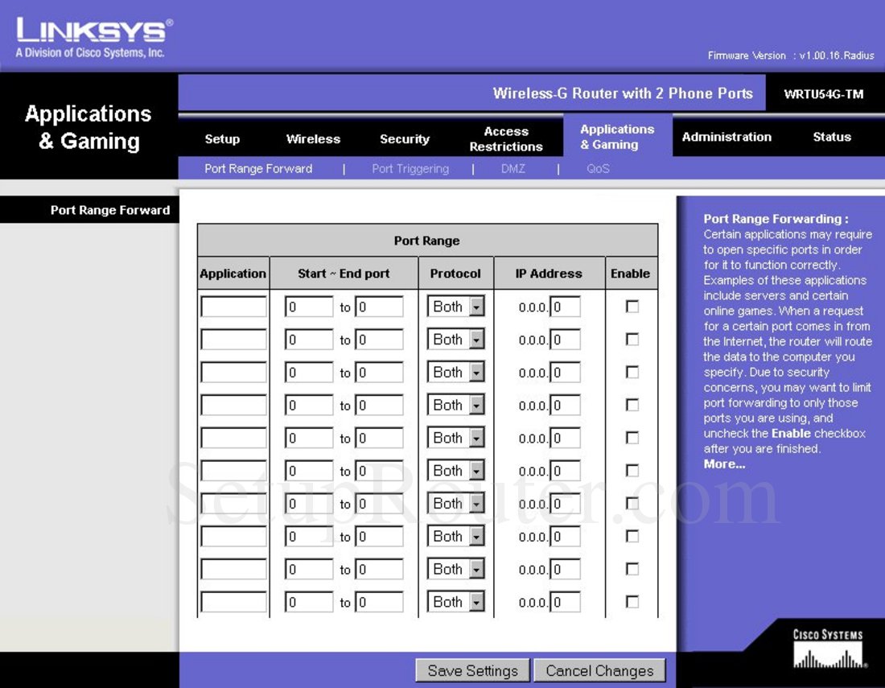Enable the checkbox in the third port row

[x=632, y=372]
